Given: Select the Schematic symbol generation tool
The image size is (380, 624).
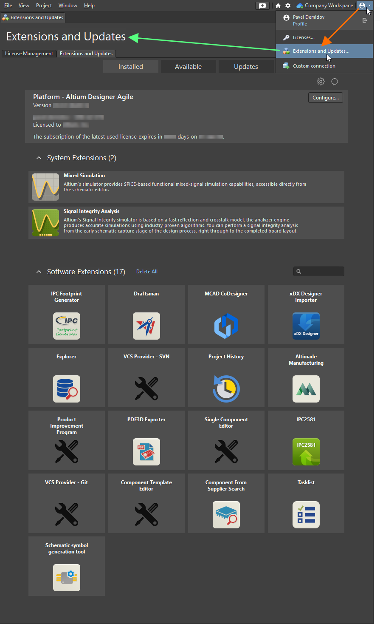Looking at the screenshot, I should (x=66, y=578).
